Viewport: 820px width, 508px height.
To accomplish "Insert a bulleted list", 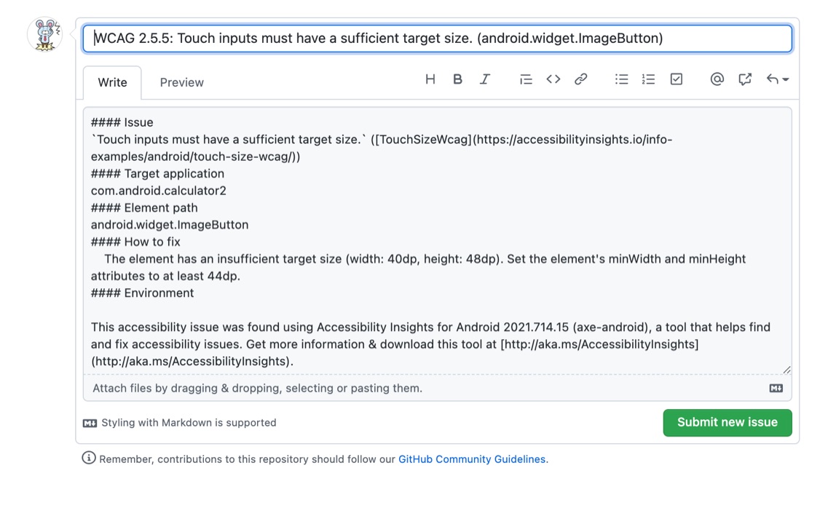I will pyautogui.click(x=621, y=79).
